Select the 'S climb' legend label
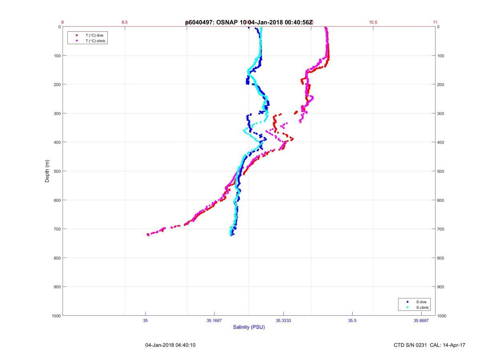The height and width of the screenshot is (355, 481). tap(422, 307)
